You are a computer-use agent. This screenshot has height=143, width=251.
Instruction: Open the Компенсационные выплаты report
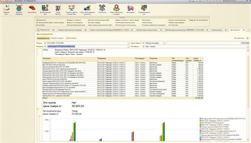(125, 23)
